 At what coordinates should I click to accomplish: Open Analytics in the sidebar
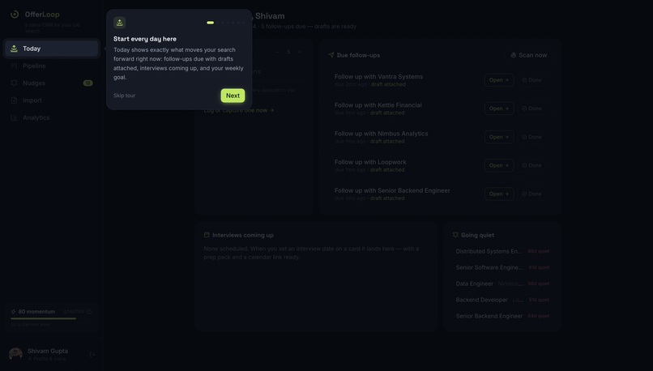[x=52, y=117]
